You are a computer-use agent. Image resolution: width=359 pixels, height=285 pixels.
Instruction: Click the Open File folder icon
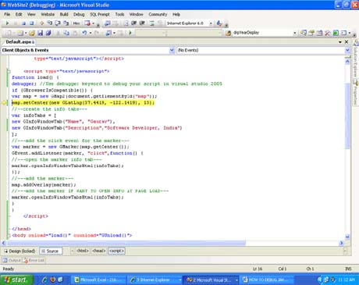pos(32,33)
